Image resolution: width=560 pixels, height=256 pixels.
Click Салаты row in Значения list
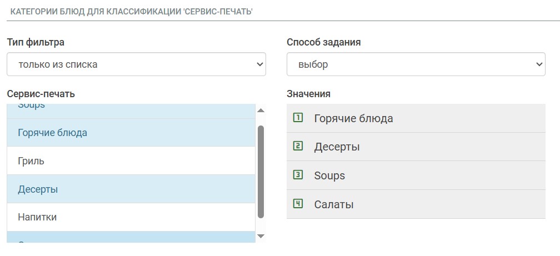(x=416, y=204)
